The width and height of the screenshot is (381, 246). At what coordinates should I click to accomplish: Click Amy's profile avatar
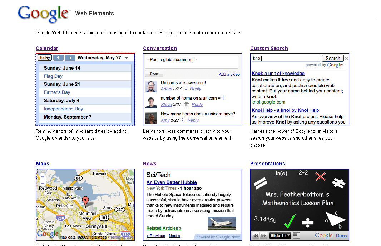tap(151, 118)
